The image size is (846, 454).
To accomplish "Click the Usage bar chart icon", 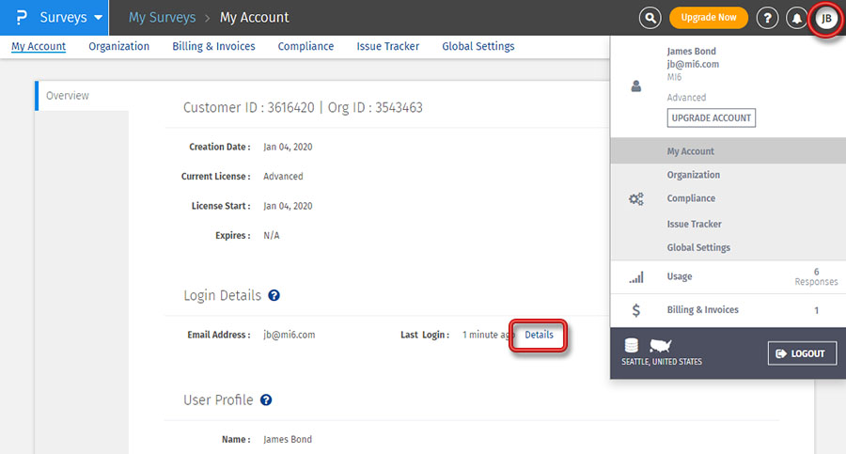I will tap(636, 277).
